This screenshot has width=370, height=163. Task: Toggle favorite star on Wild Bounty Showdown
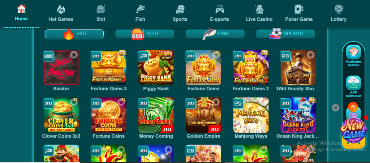pos(311,55)
